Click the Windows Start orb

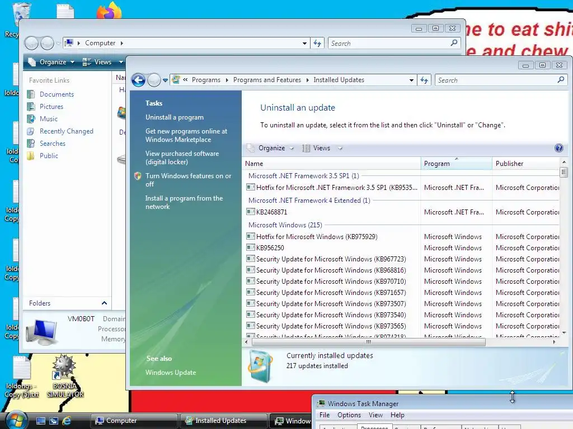click(x=16, y=420)
